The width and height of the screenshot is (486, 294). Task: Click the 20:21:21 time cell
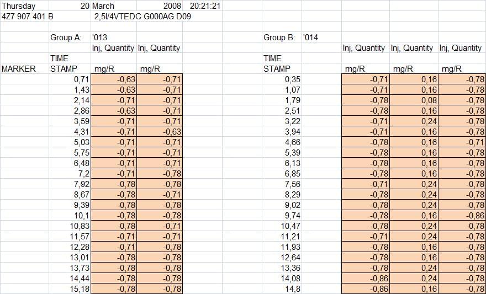tap(205, 6)
